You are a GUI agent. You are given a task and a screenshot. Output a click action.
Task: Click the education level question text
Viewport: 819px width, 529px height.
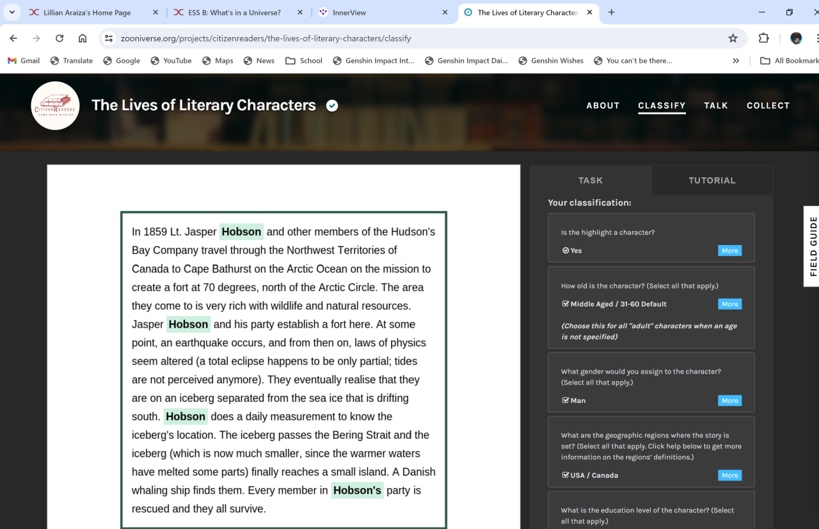(x=648, y=516)
